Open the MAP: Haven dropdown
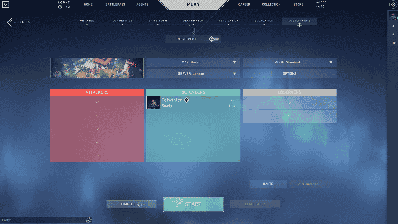The image size is (398, 224). click(x=193, y=62)
